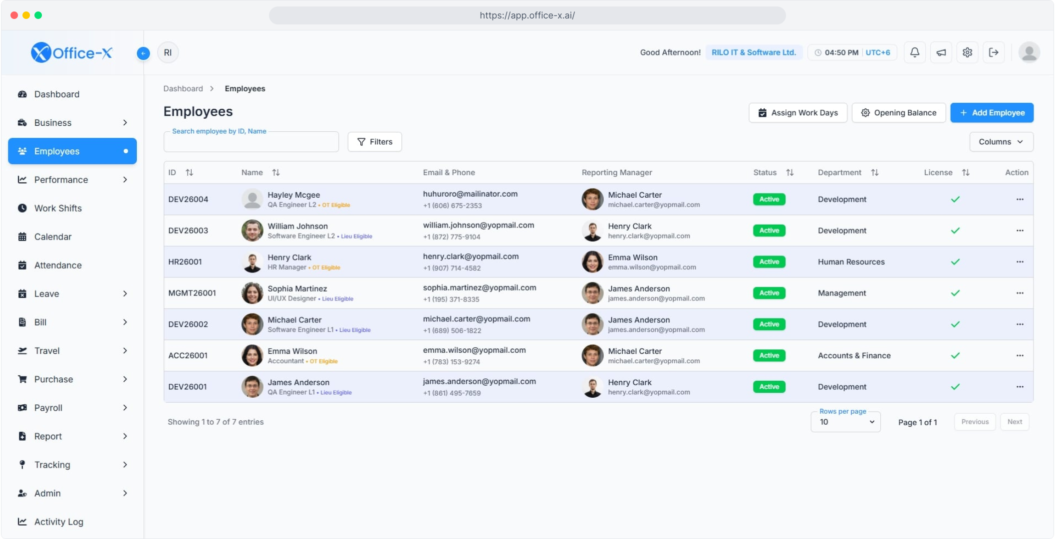The height and width of the screenshot is (539, 1055).
Task: Click the Add Employee button
Action: click(992, 113)
